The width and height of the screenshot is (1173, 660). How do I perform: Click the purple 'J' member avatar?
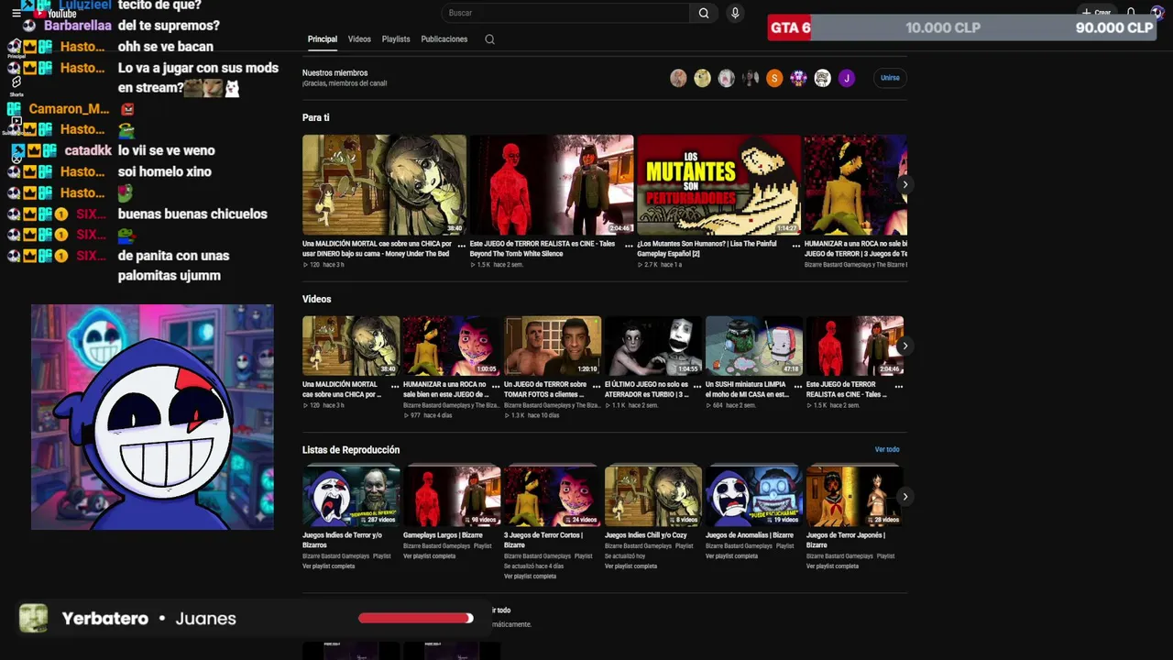[846, 78]
